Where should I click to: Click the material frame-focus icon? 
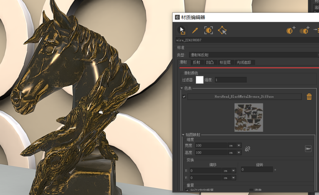coord(208,30)
